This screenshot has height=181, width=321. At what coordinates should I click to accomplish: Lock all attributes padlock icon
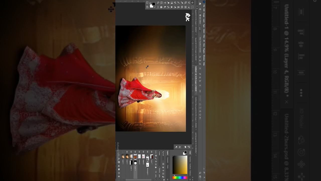[x=156, y=167]
